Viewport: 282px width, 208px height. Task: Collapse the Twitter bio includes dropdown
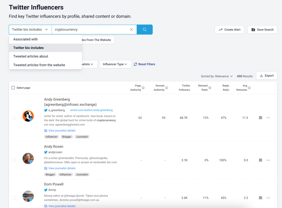30,30
